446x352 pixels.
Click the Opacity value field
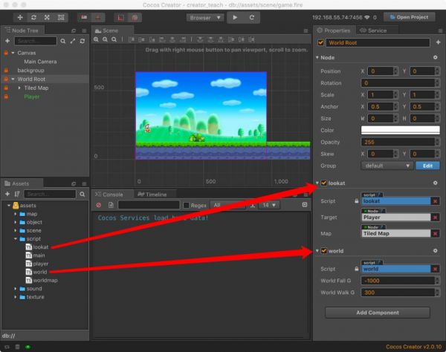pyautogui.click(x=398, y=142)
